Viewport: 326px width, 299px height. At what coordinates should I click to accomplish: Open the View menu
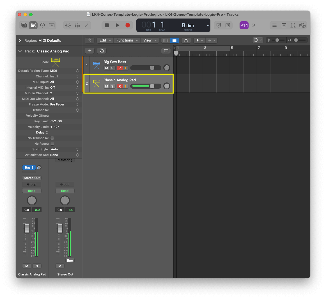[x=150, y=40]
